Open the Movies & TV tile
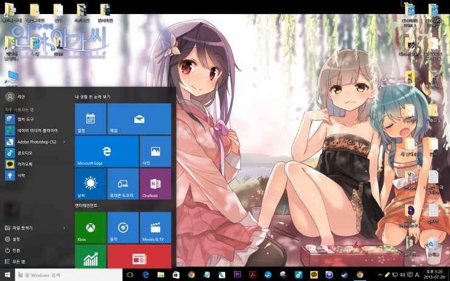Viewport: 450px width, 281px height. click(x=156, y=227)
